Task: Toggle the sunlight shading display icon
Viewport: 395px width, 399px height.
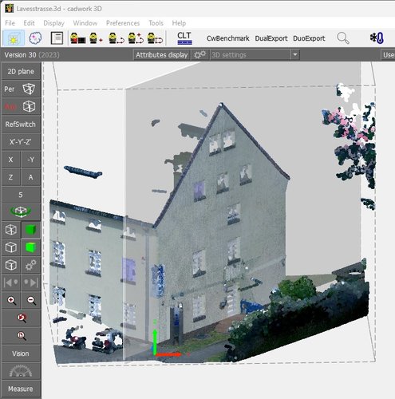Action: (x=14, y=38)
